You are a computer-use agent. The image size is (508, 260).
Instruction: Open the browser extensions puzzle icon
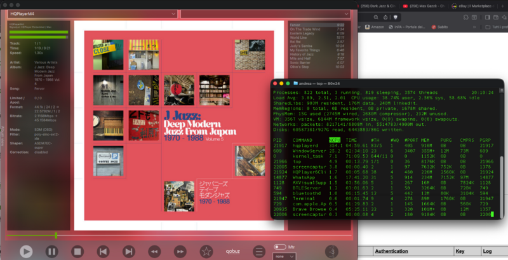pyautogui.click(x=466, y=17)
